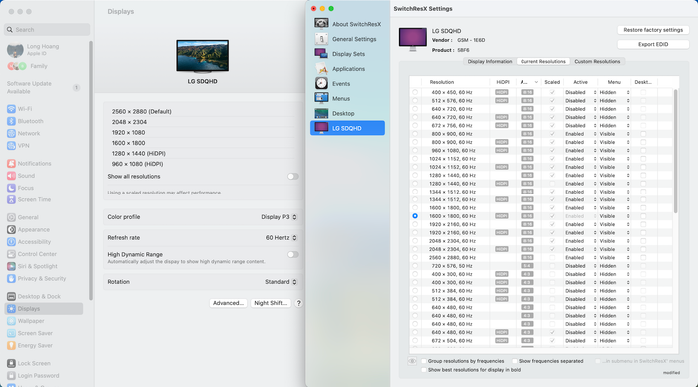Open Accessibility settings icon
The width and height of the screenshot is (698, 387).
(11, 242)
